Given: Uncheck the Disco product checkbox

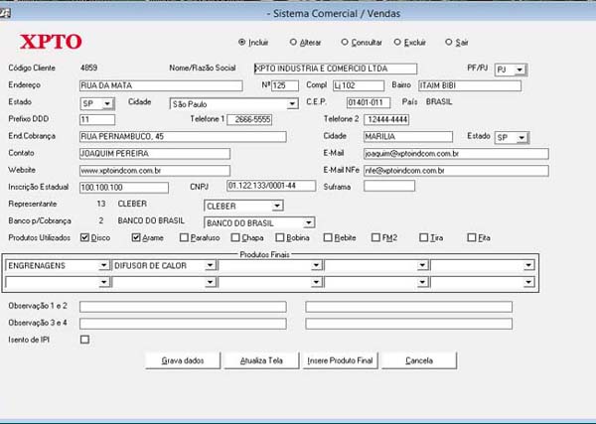Looking at the screenshot, I should [85, 237].
